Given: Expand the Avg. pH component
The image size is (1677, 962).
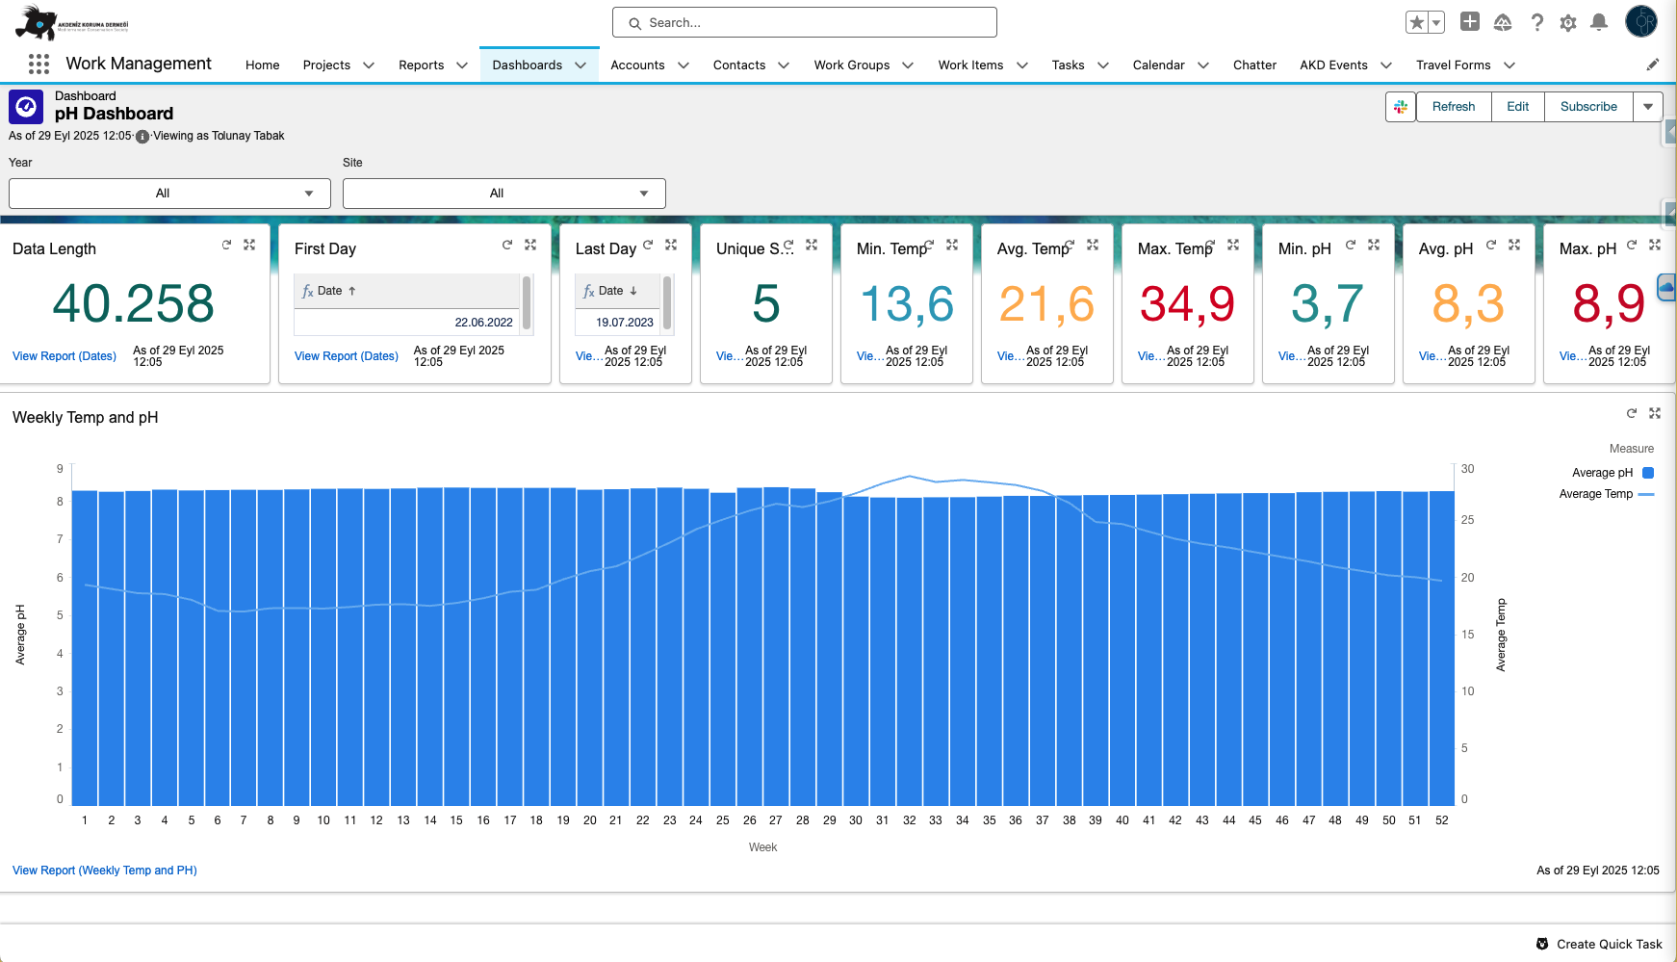Looking at the screenshot, I should (x=1514, y=245).
